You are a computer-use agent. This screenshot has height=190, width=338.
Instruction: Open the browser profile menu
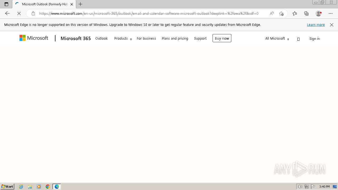click(x=319, y=13)
